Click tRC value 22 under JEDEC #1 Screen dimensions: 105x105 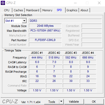point(37,81)
